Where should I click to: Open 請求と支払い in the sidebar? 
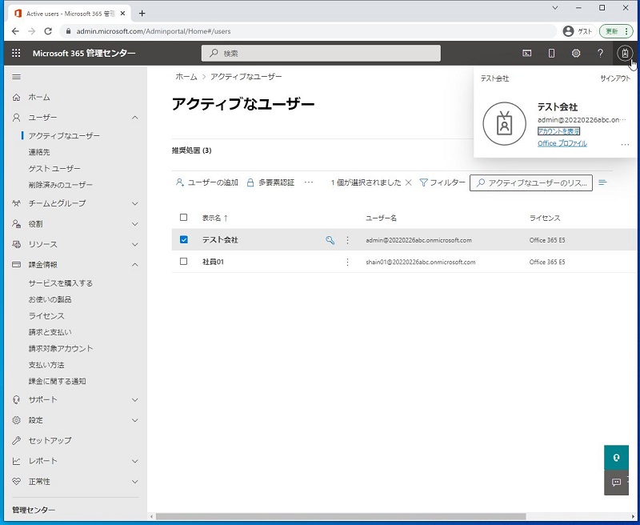click(x=50, y=332)
